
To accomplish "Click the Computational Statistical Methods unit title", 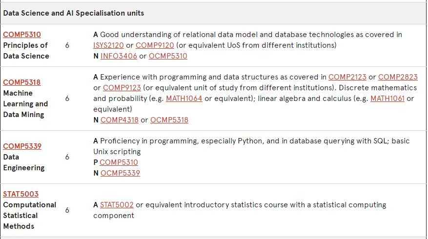I will tap(29, 216).
